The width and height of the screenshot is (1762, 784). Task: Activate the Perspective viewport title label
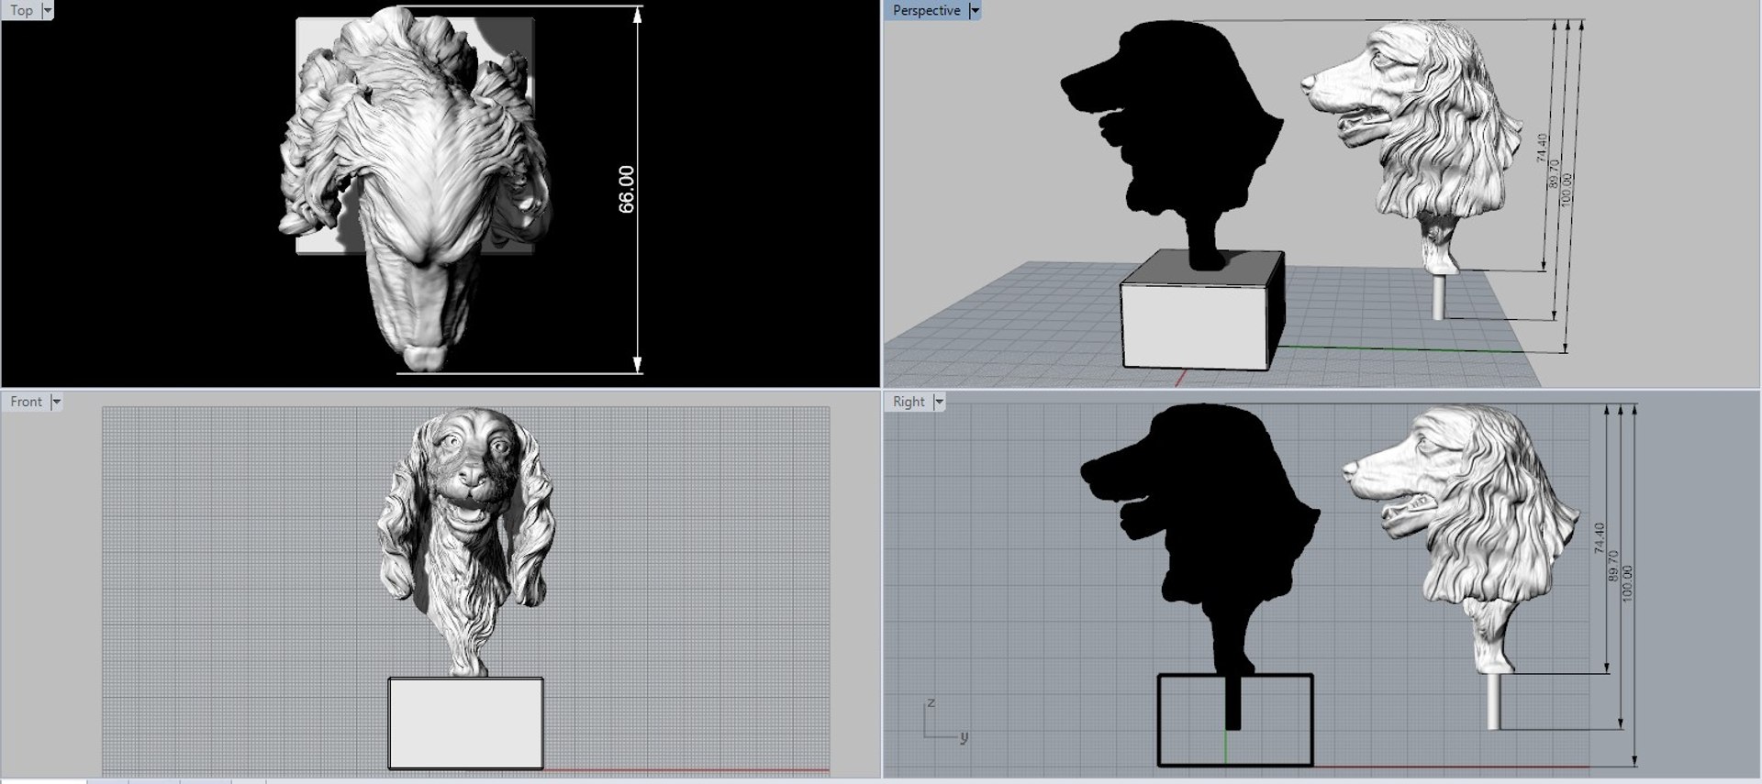click(x=926, y=10)
